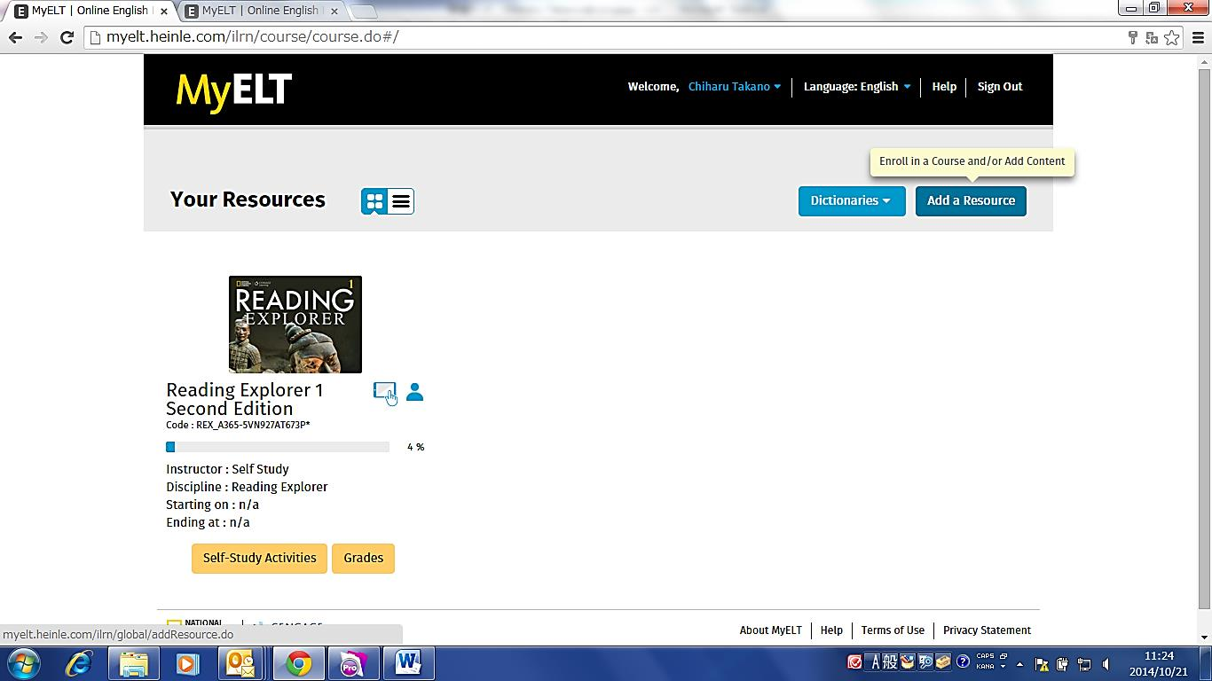This screenshot has width=1212, height=681.
Task: Go back in browser history
Action: pos(15,37)
